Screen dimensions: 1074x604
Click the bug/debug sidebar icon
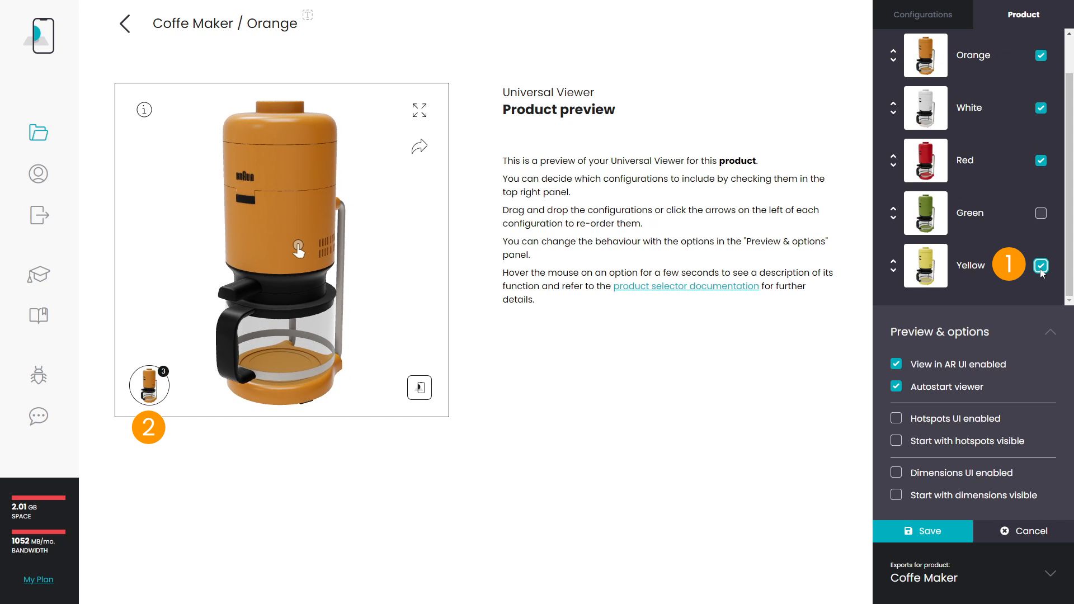click(39, 376)
